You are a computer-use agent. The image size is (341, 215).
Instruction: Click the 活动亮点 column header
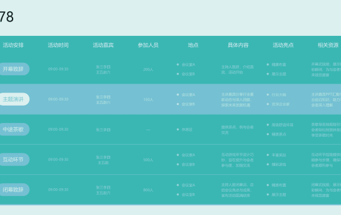283,45
